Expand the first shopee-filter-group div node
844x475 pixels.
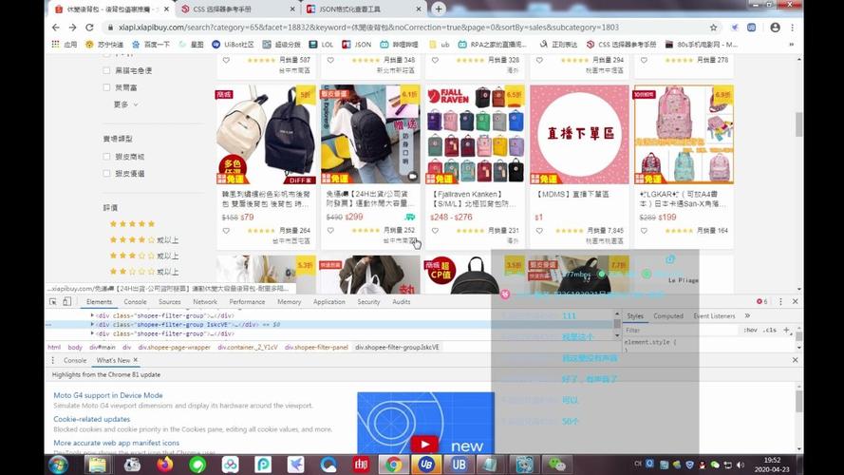(x=92, y=315)
